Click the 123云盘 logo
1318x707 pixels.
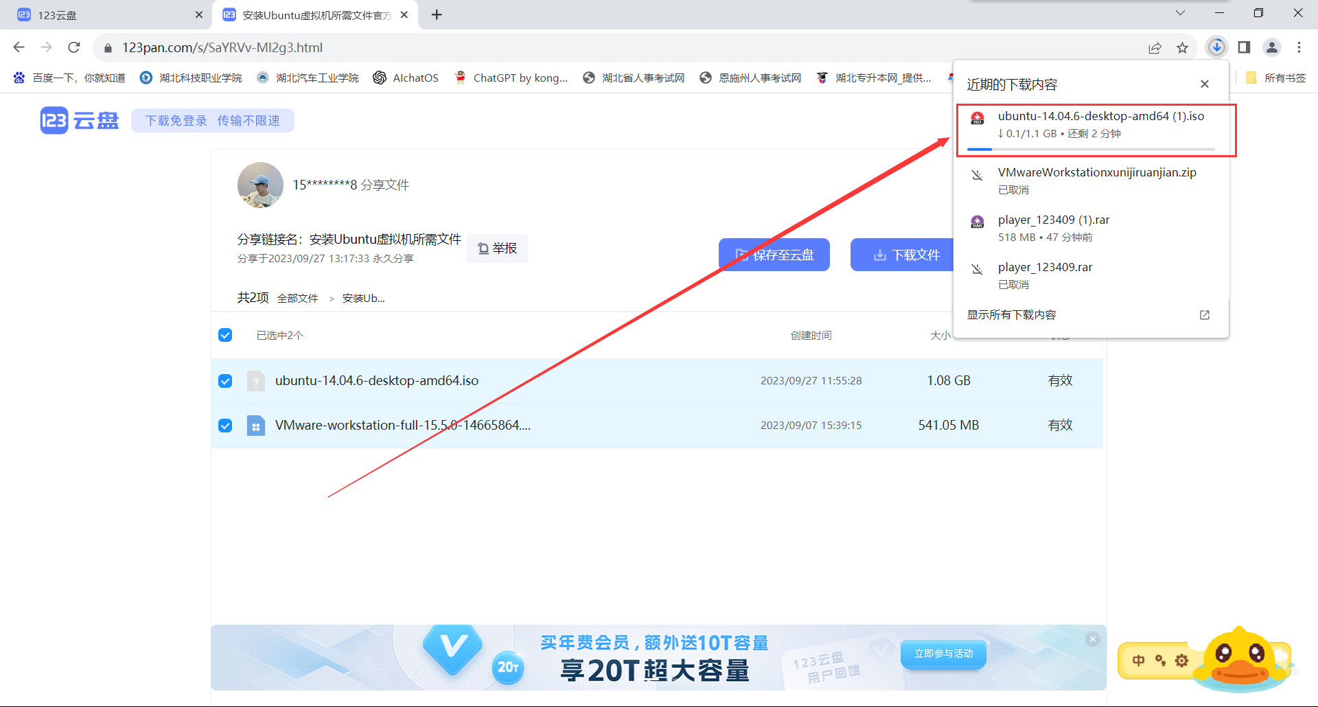click(x=79, y=120)
